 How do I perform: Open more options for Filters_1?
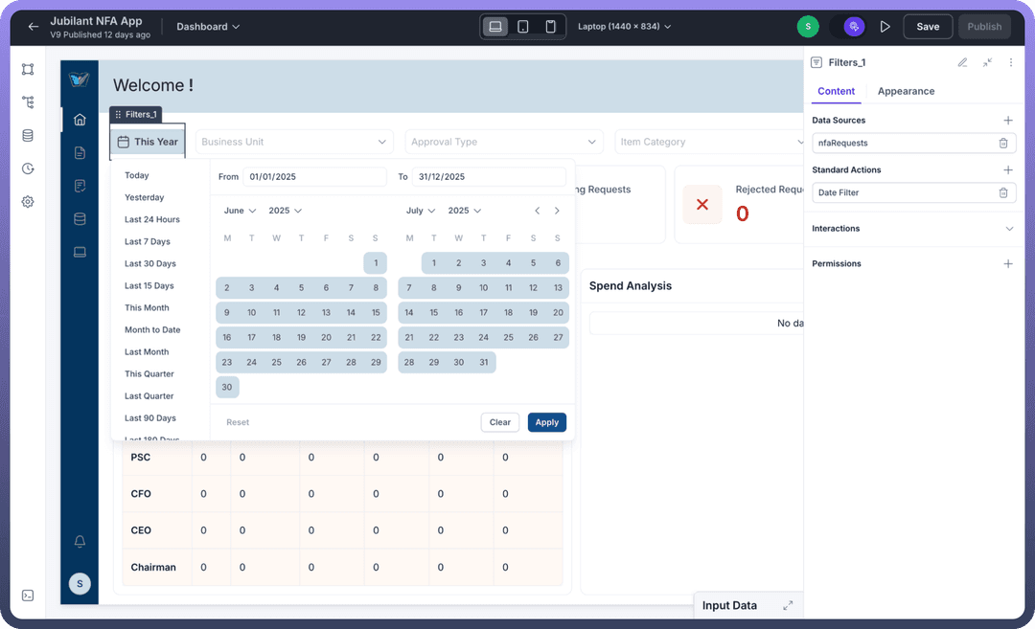(x=1010, y=62)
